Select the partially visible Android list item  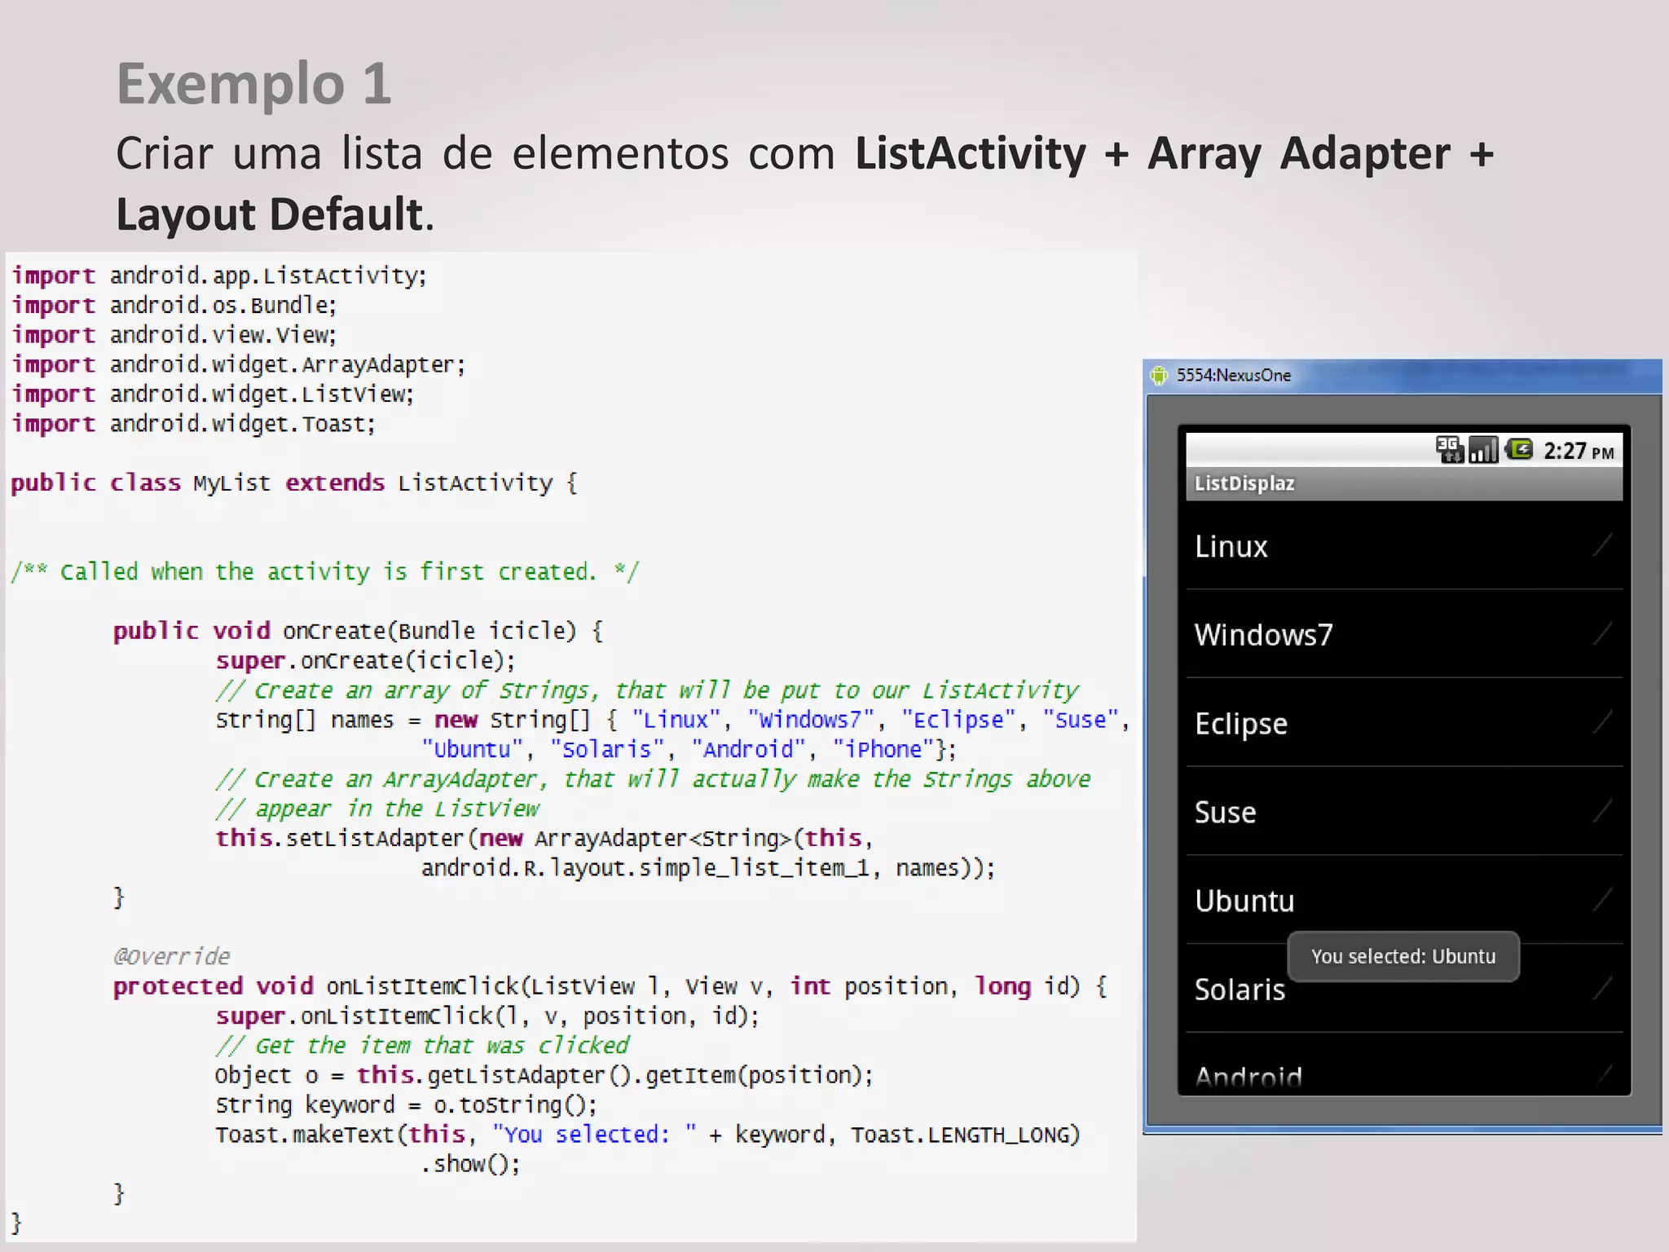(1404, 1065)
